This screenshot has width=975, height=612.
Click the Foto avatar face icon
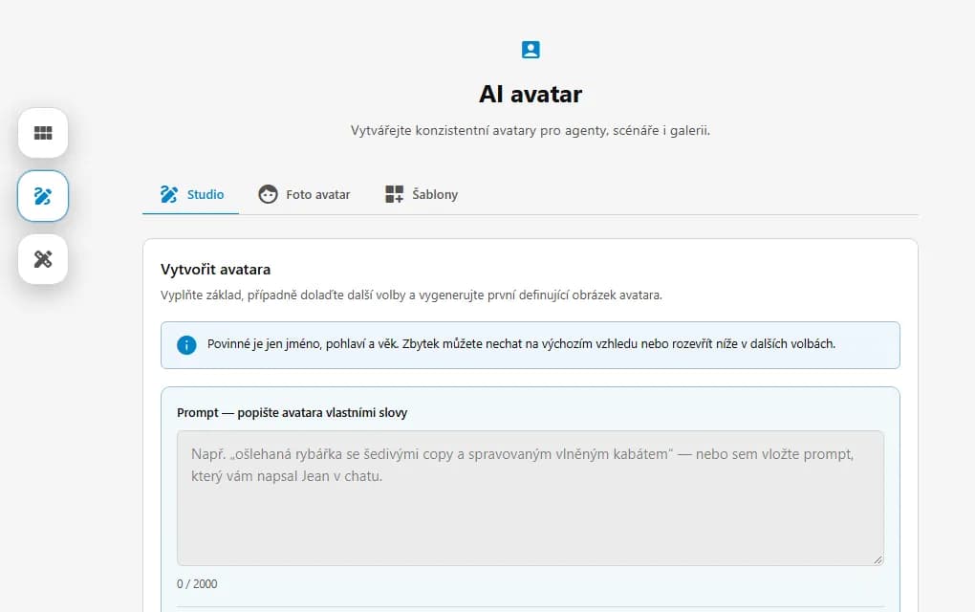(268, 194)
